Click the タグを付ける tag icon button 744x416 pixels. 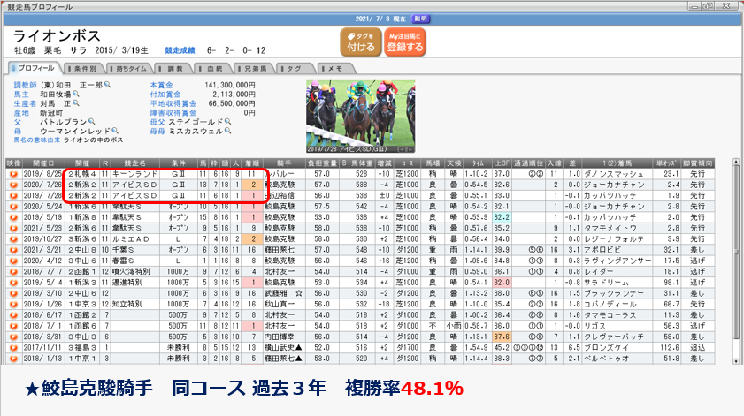[361, 42]
